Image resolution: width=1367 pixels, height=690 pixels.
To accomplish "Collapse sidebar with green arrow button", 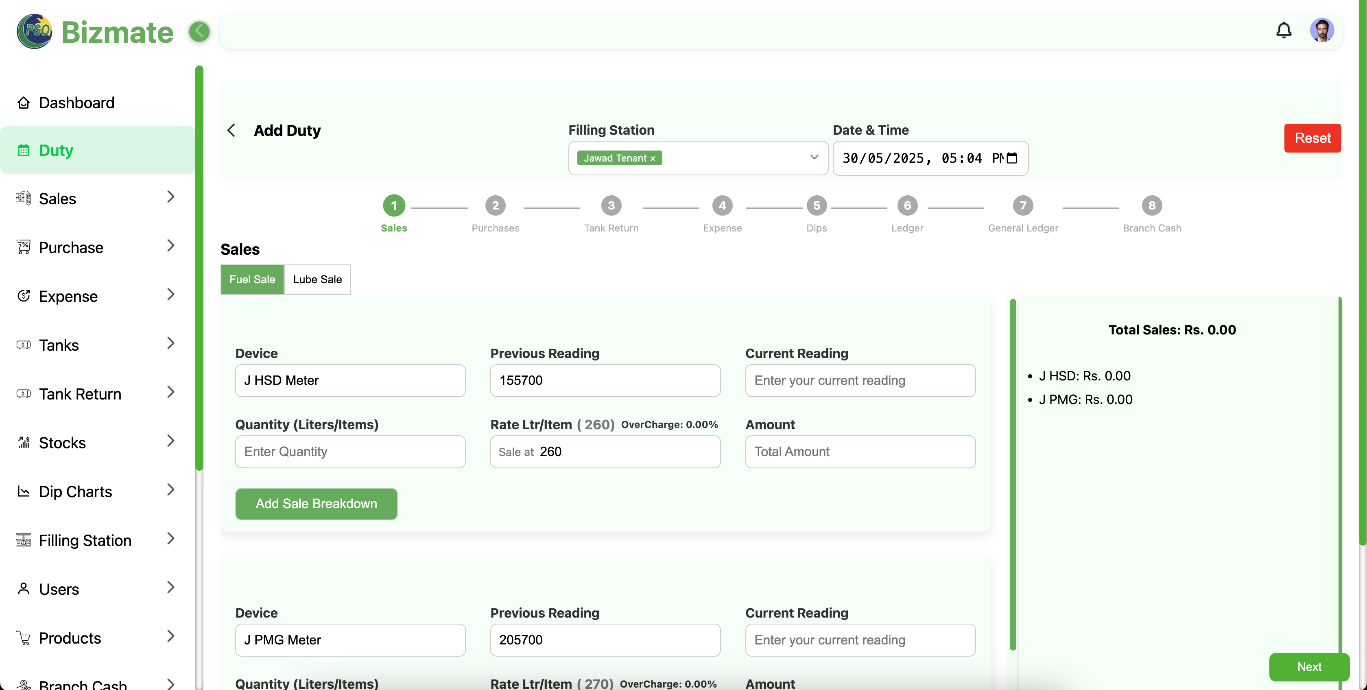I will 199,31.
